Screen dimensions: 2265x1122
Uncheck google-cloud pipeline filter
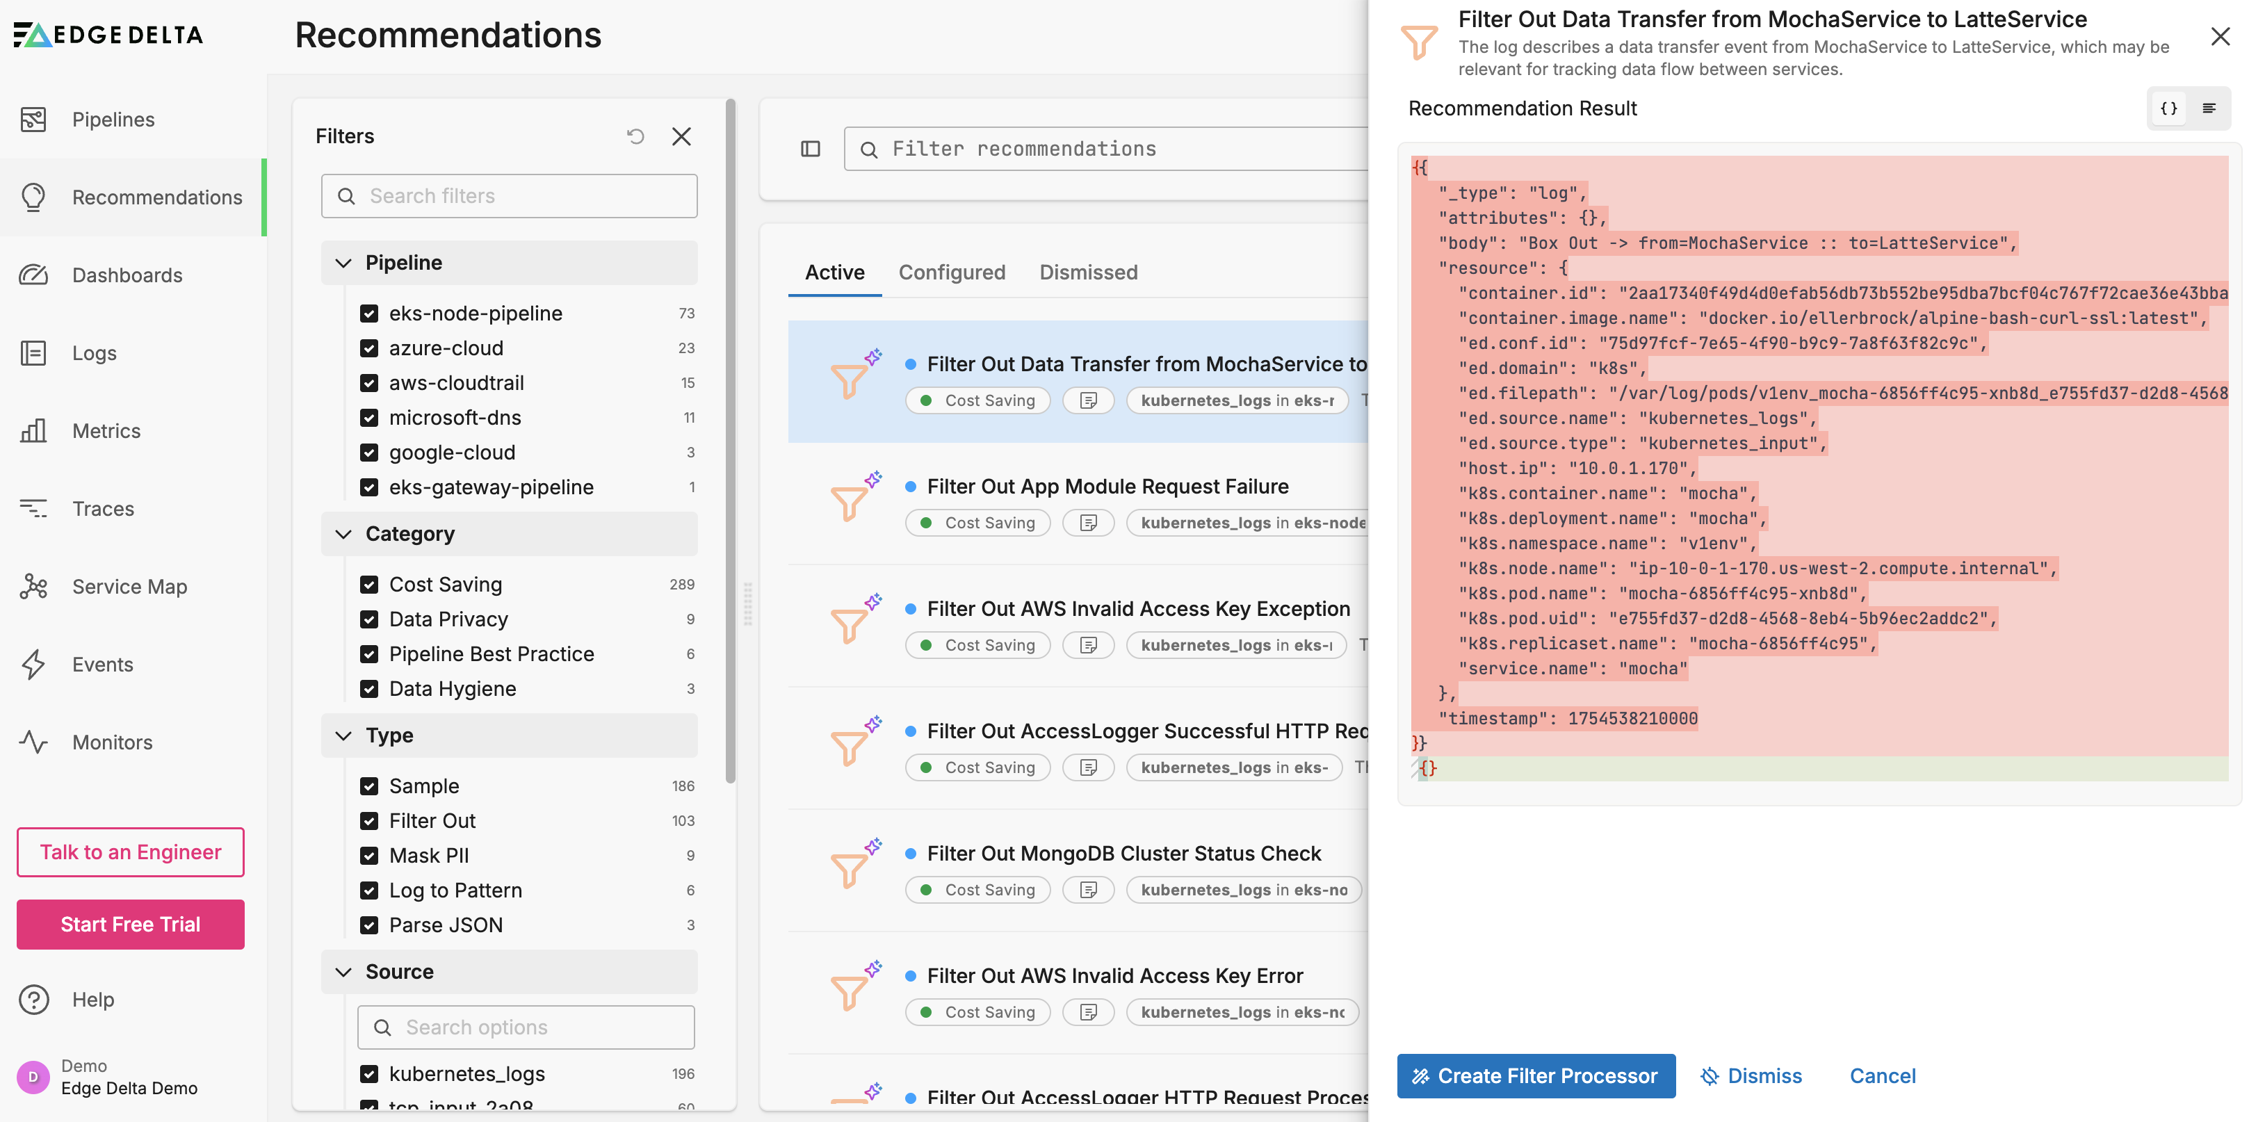[369, 453]
